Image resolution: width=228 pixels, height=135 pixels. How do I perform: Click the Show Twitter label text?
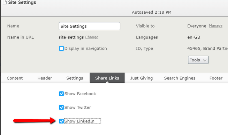(x=78, y=107)
